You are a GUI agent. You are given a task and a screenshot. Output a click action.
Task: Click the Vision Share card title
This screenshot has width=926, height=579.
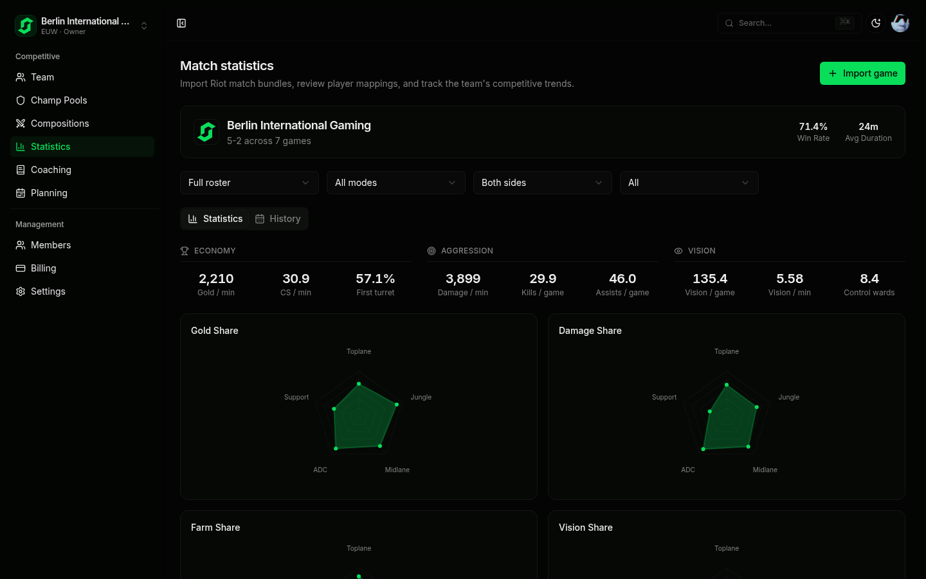586,528
